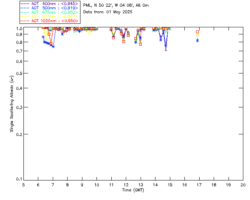Click the x-axis tick label 6
250x200 pixels.
coord(38,185)
